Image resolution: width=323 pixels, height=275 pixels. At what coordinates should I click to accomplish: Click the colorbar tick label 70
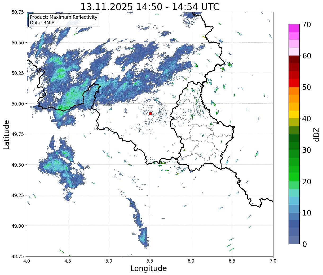tap(307, 25)
